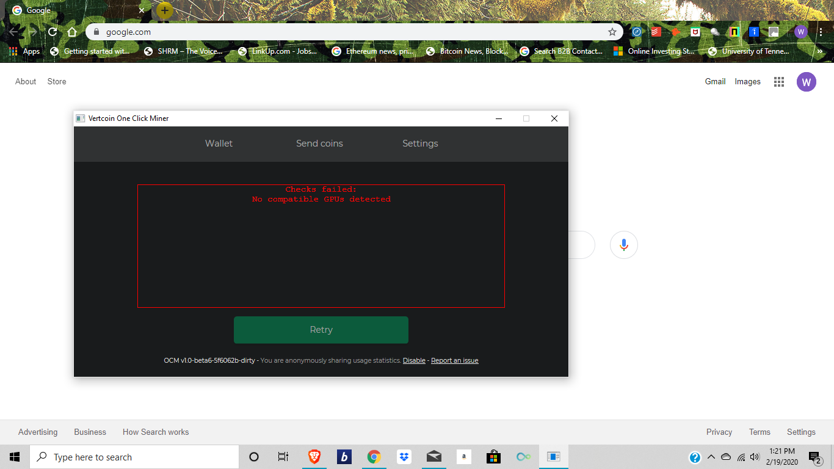Screen dimensions: 834x469
Task: Switch to the Send coins tab
Action: pos(319,144)
